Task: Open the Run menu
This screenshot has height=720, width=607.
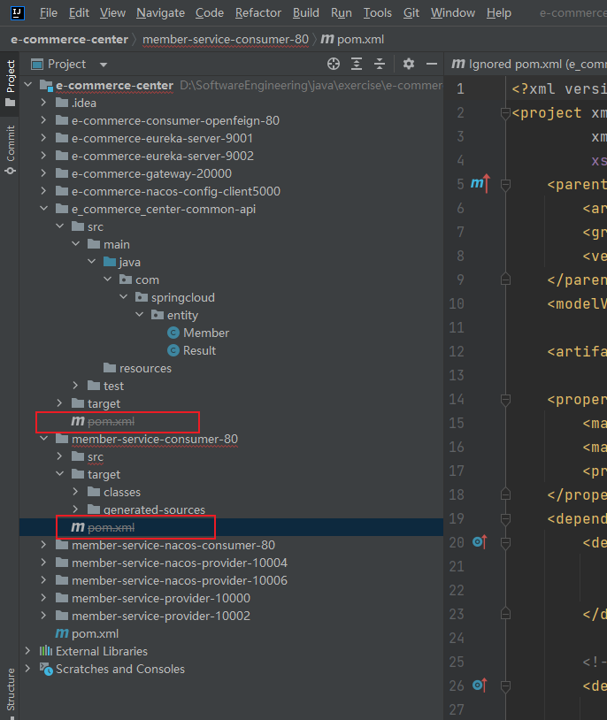Action: (x=341, y=13)
